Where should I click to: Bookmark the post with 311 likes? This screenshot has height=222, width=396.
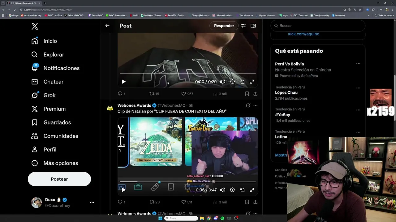(247, 202)
